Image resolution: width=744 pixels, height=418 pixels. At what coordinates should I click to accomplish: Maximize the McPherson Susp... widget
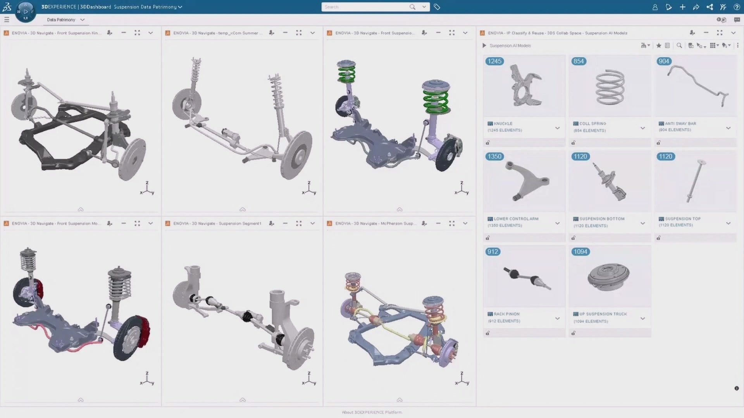452,223
